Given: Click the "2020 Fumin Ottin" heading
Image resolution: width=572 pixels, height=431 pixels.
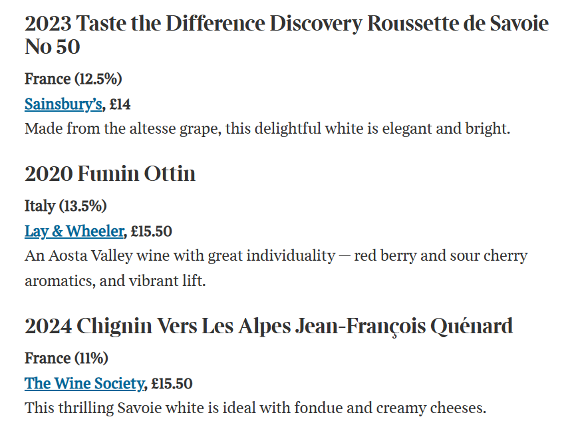Looking at the screenshot, I should (x=110, y=174).
